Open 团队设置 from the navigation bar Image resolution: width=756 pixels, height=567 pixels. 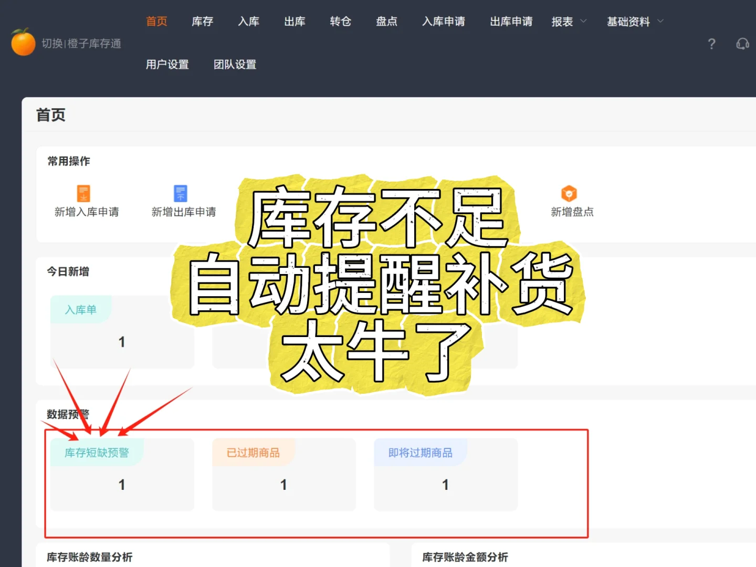235,64
